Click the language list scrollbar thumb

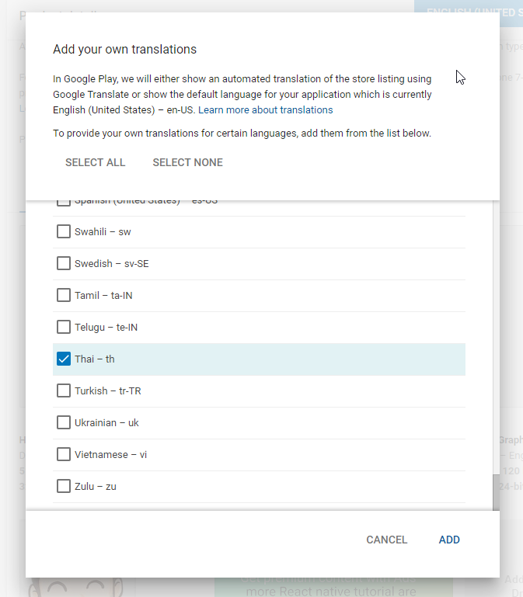coord(496,491)
